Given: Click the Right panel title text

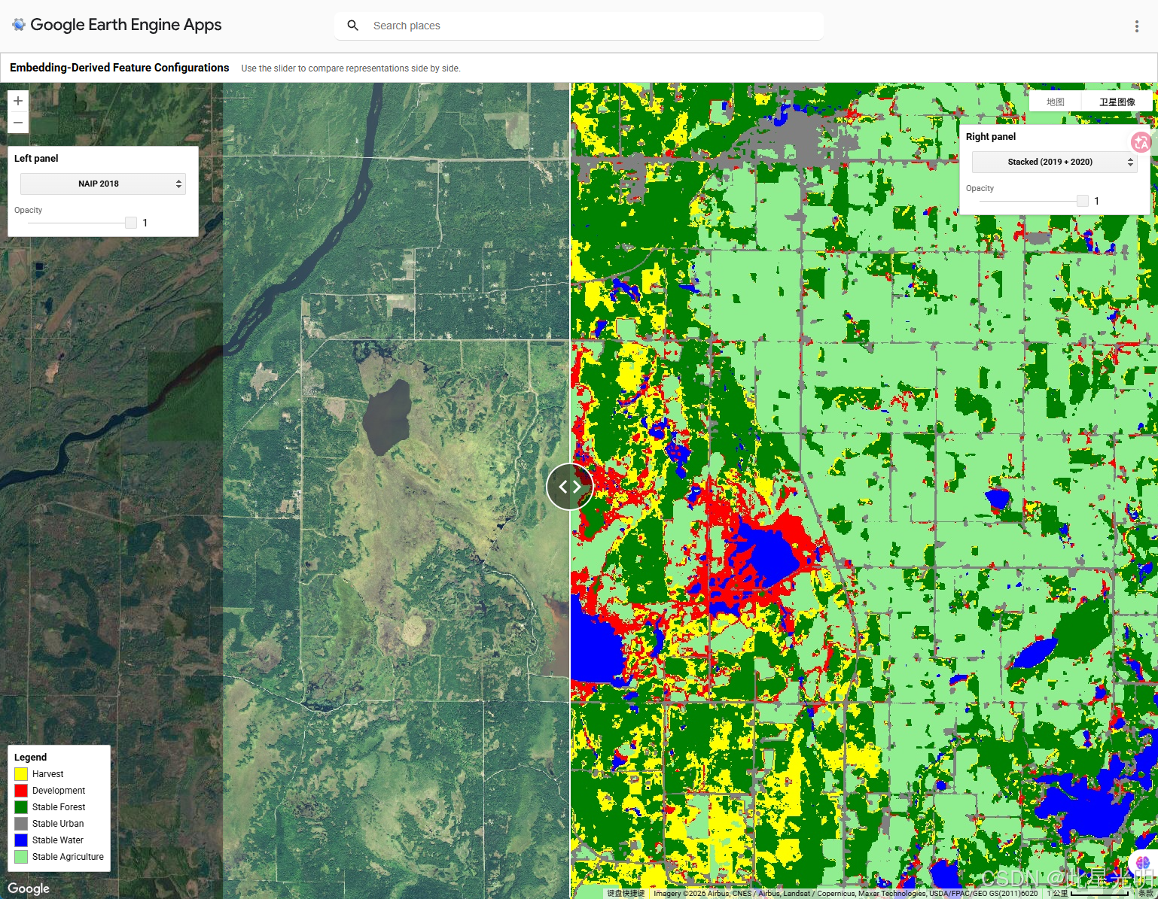Looking at the screenshot, I should (x=991, y=137).
